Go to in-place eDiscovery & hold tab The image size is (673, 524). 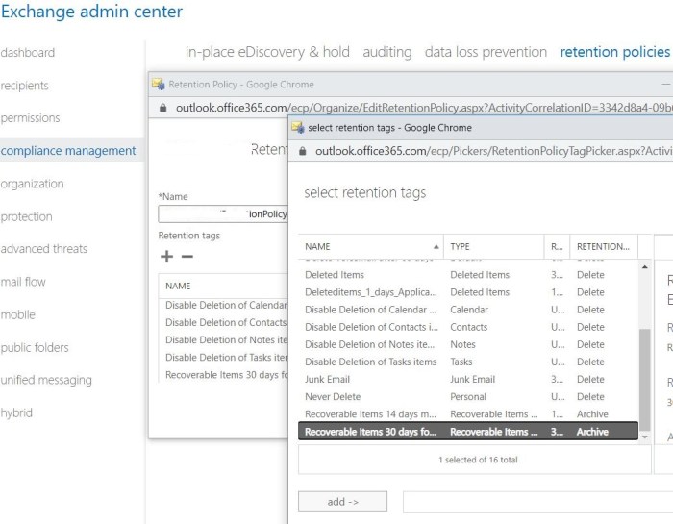point(267,52)
